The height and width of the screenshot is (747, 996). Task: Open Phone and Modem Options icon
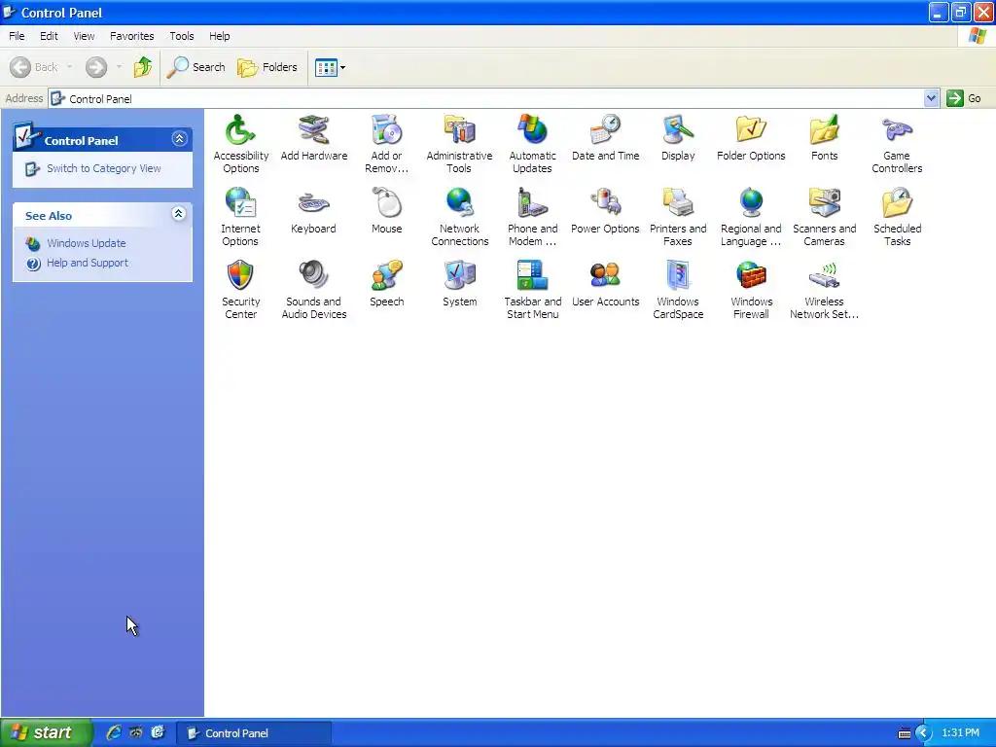pos(532,204)
